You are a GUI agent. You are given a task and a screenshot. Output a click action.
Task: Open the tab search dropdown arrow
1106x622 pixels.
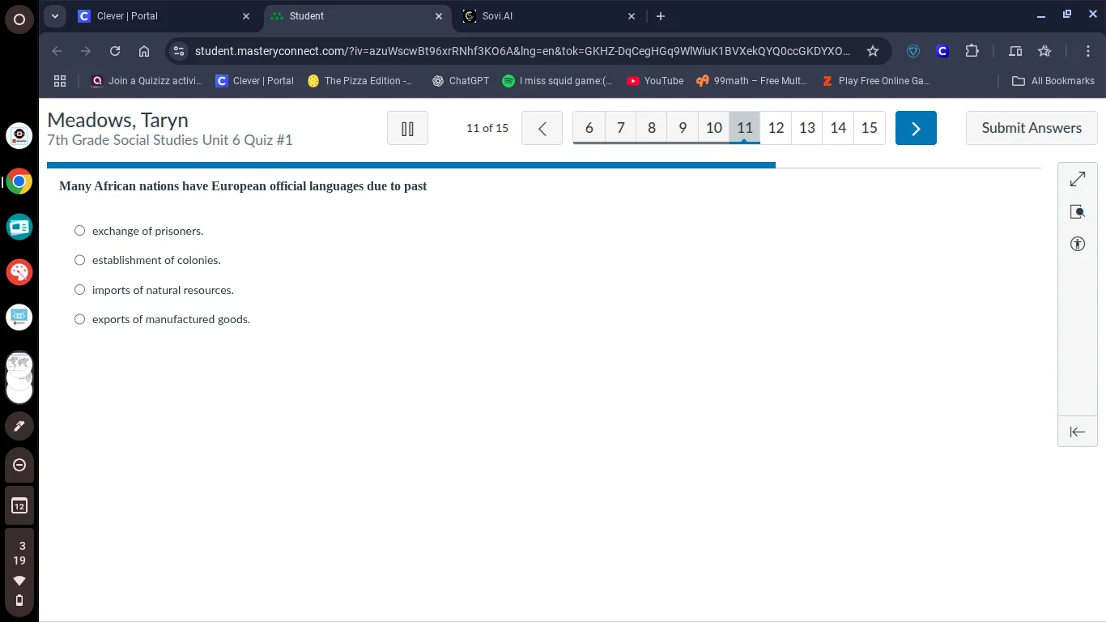coord(55,16)
